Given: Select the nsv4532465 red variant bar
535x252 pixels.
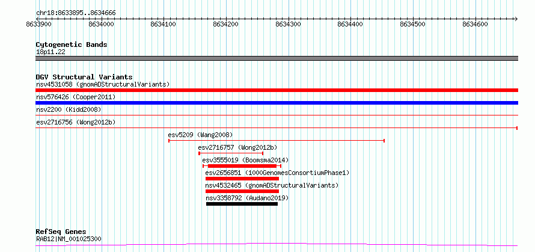Looking at the screenshot, I should click(242, 191).
